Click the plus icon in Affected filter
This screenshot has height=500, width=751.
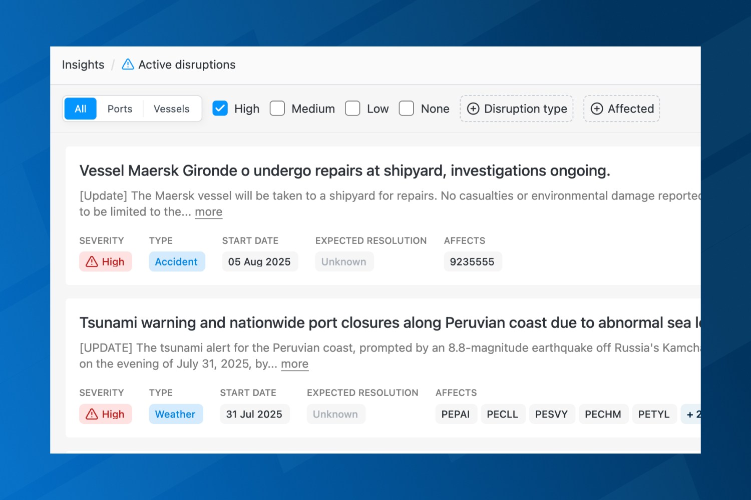[597, 109]
